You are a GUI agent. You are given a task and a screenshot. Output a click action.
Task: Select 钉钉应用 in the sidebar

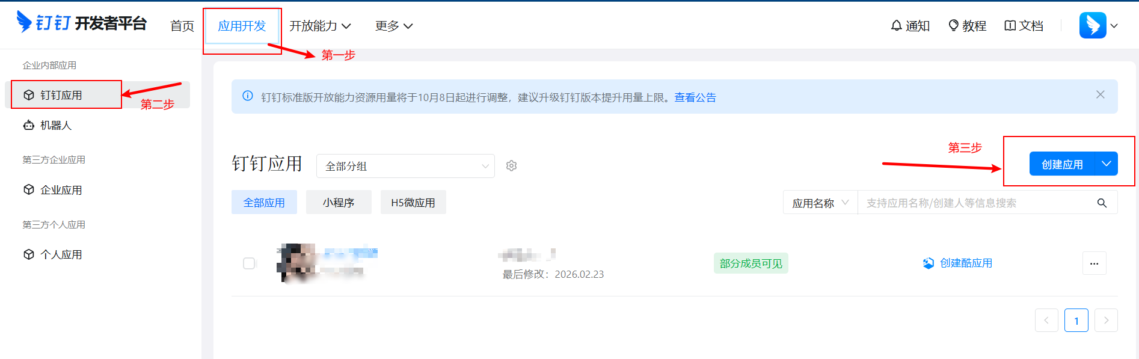[x=97, y=95]
